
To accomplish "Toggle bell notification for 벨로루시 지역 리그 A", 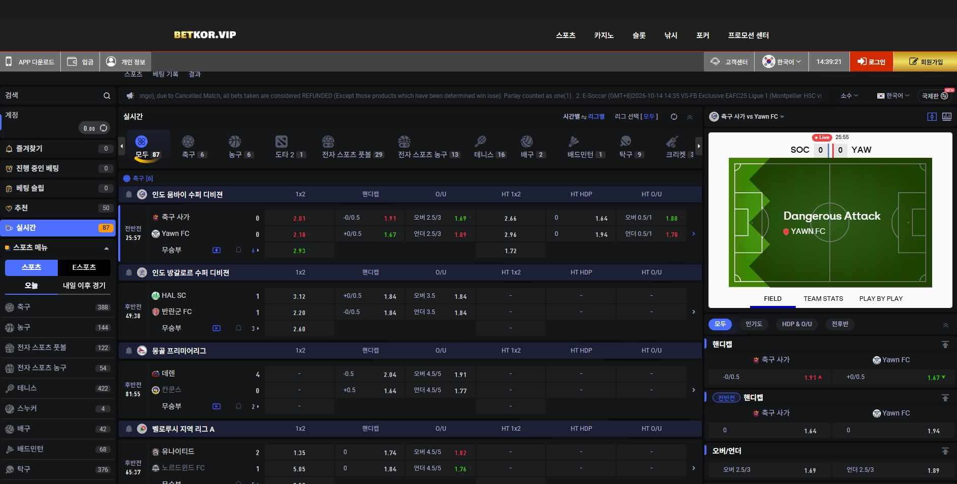I will [x=129, y=429].
